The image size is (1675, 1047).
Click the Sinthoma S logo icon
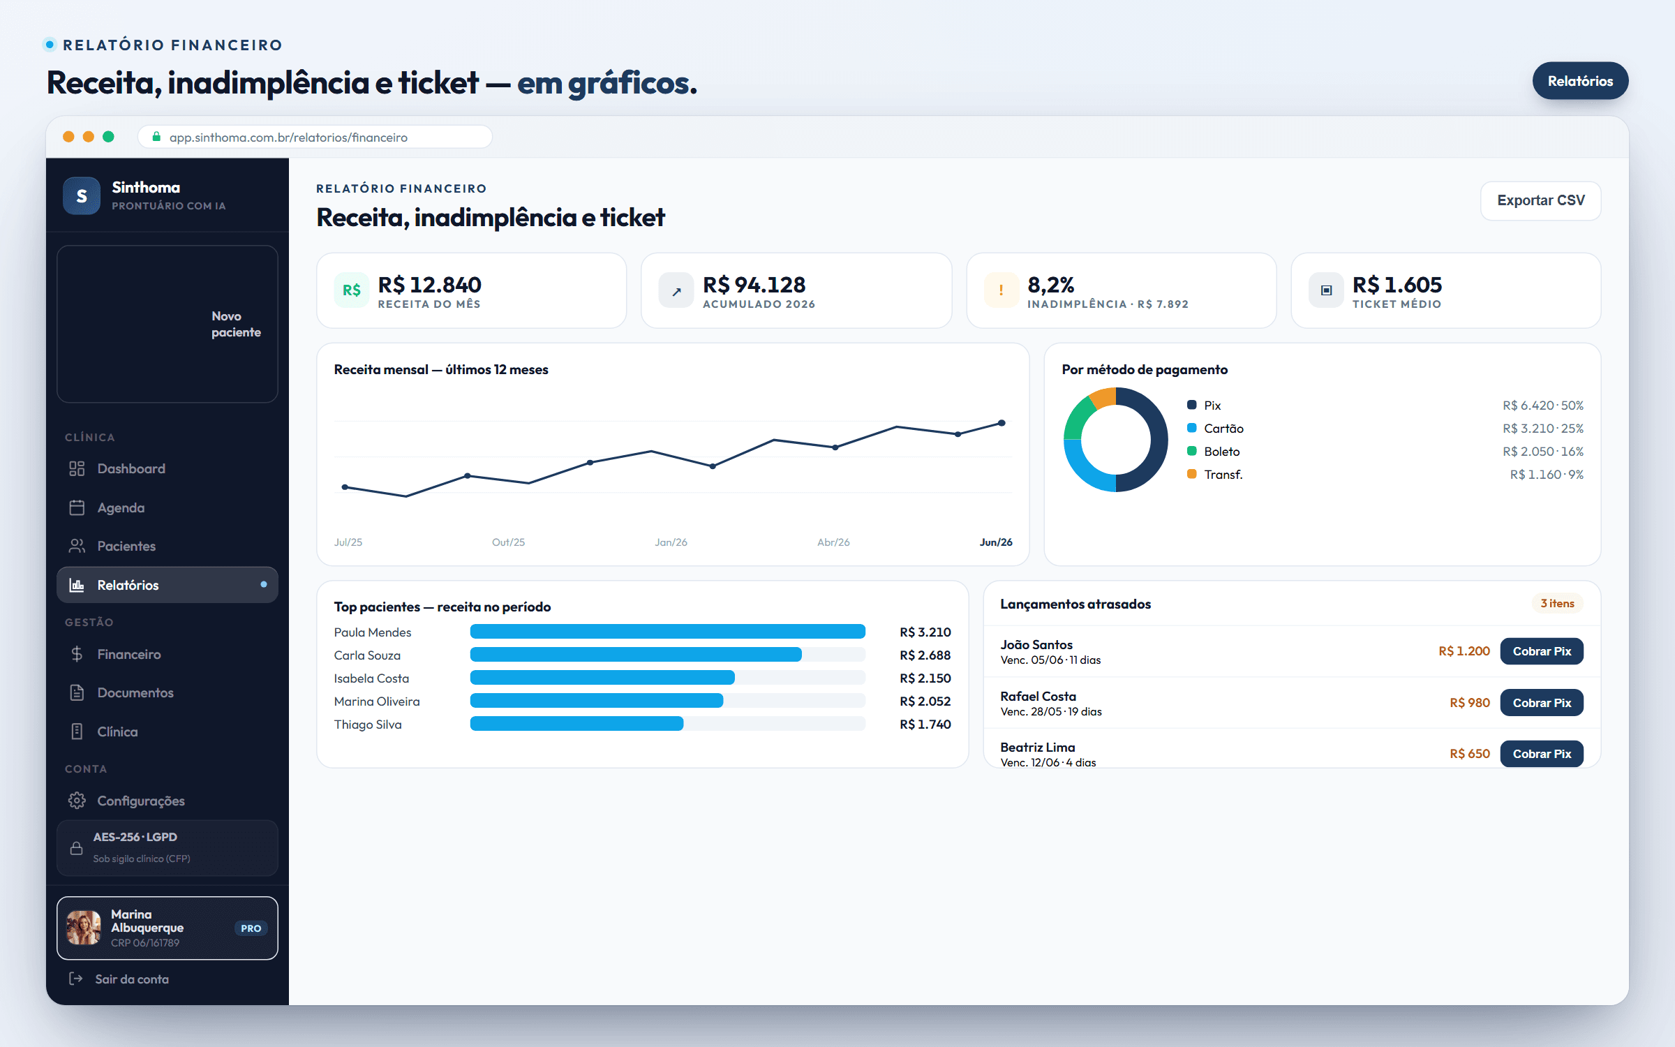pos(82,196)
